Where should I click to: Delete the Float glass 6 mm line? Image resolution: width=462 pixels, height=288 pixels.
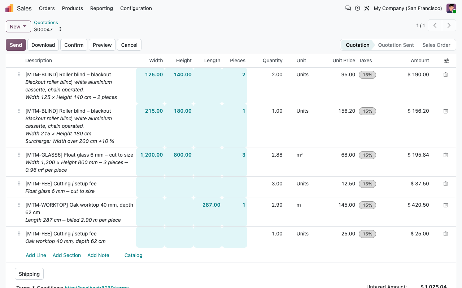click(445, 155)
